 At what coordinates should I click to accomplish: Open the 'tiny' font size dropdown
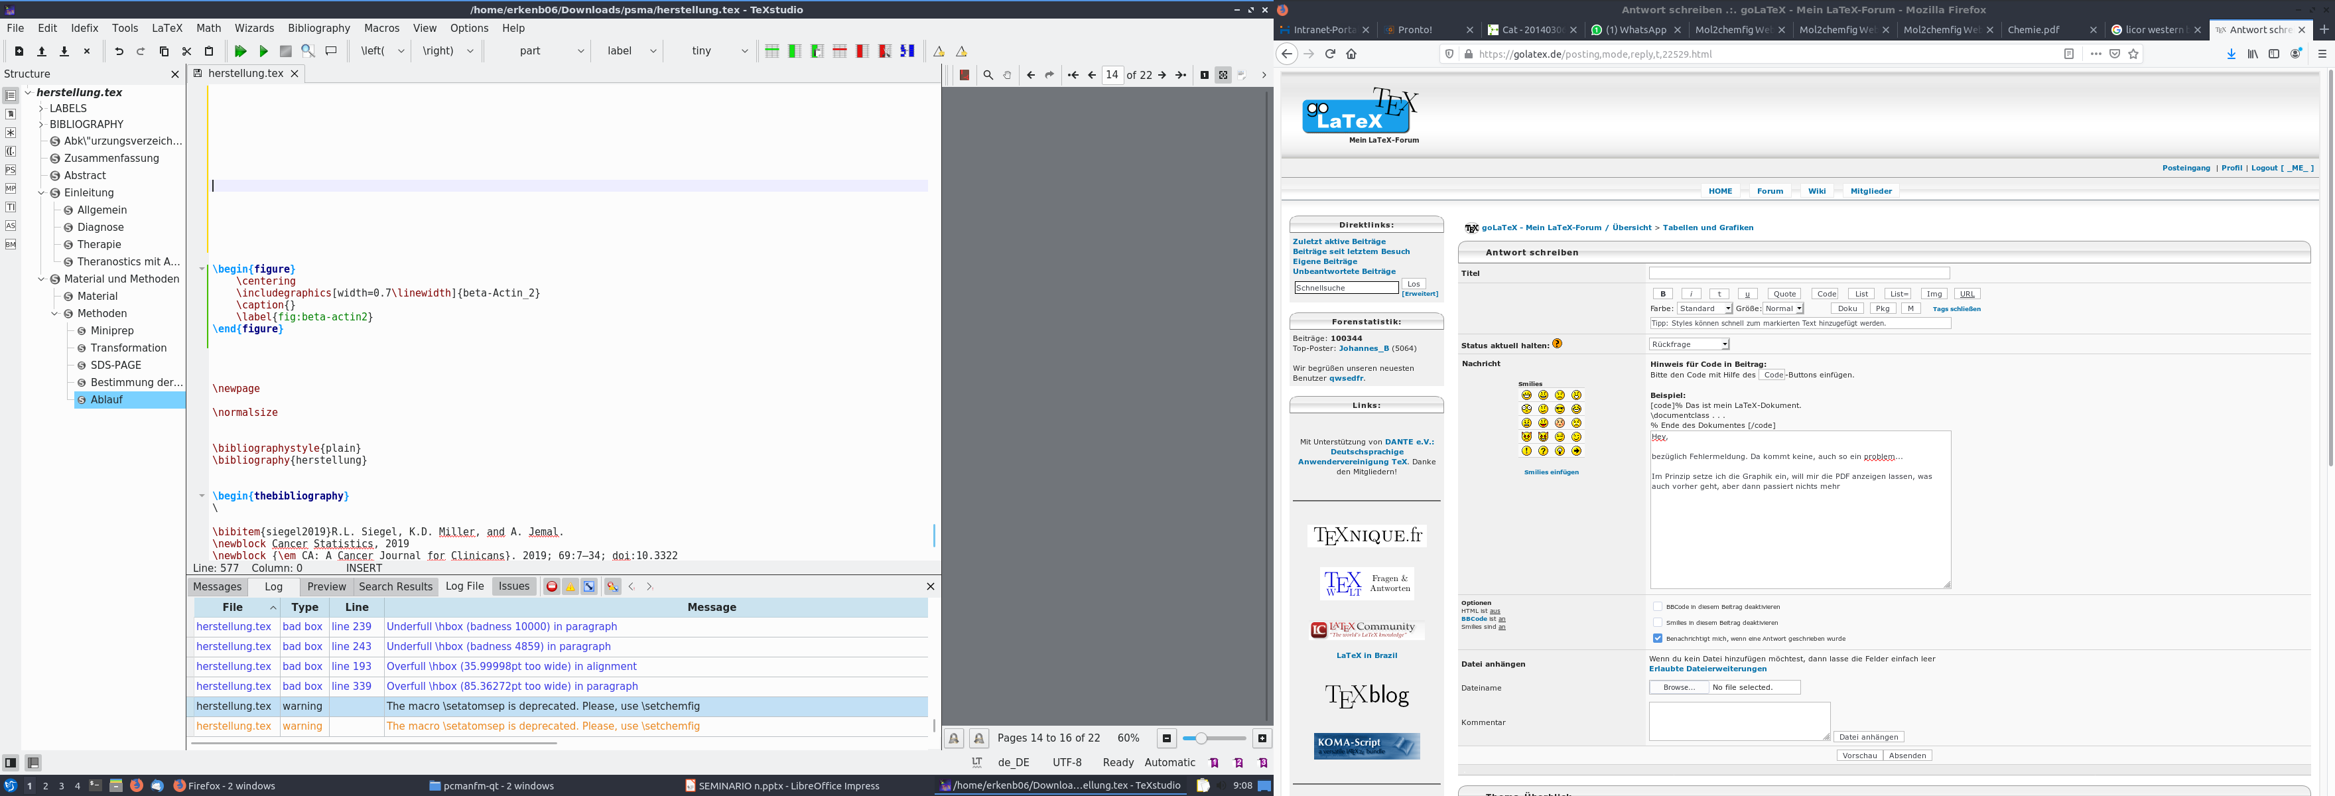click(744, 52)
